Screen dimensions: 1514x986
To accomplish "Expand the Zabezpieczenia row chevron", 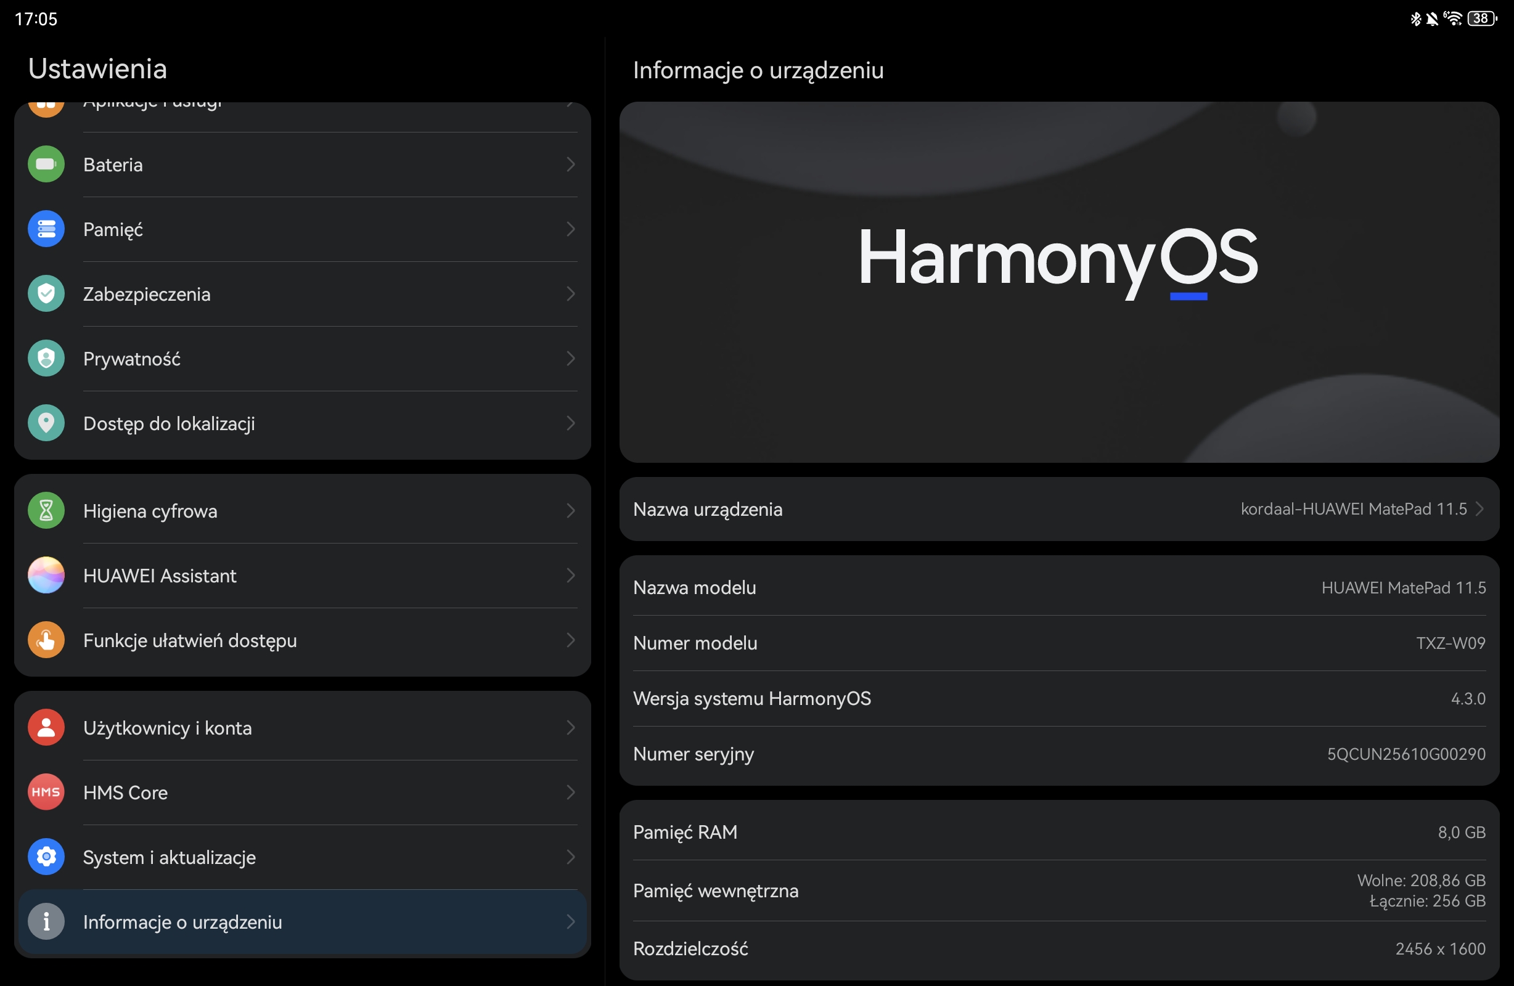I will tap(571, 294).
